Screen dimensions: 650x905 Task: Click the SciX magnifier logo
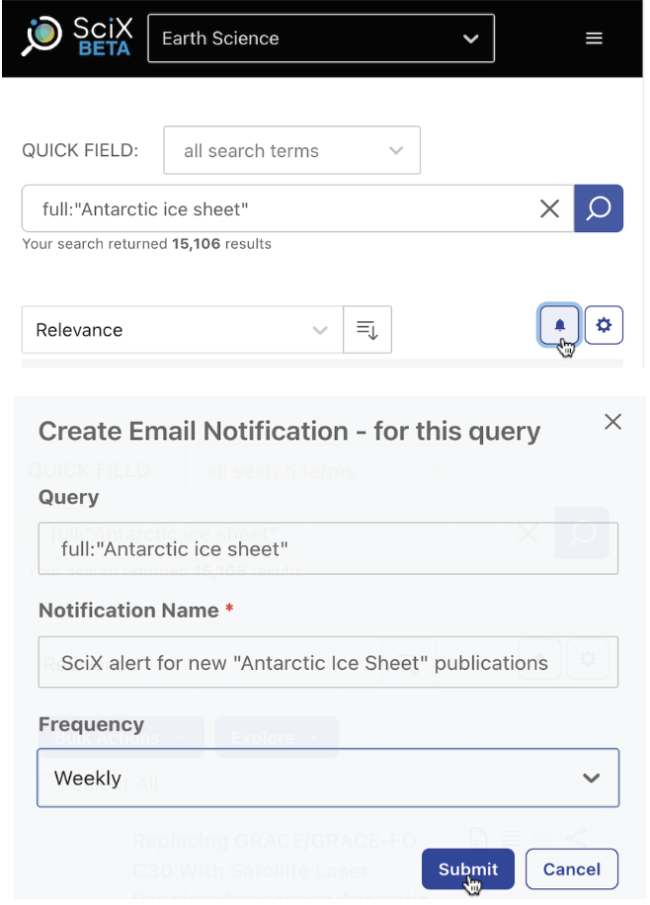pyautogui.click(x=41, y=38)
